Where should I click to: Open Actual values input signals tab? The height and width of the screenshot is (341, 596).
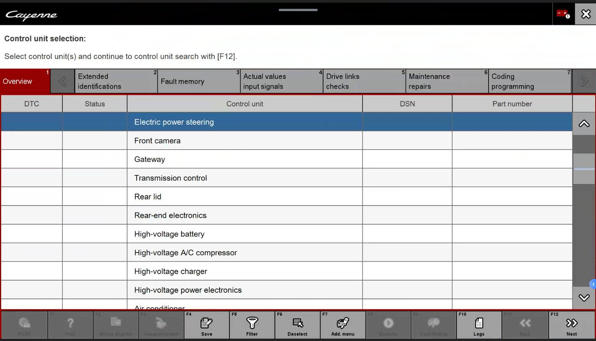[x=281, y=82]
